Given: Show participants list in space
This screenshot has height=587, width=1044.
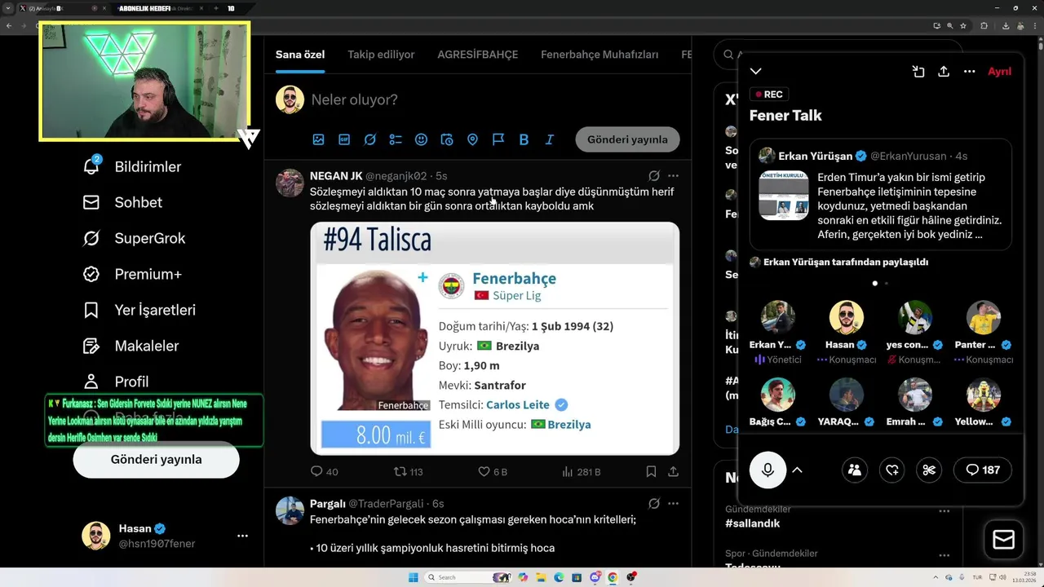Looking at the screenshot, I should 855,470.
